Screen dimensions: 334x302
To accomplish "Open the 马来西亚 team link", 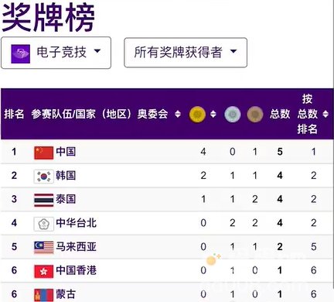I will coord(76,247).
